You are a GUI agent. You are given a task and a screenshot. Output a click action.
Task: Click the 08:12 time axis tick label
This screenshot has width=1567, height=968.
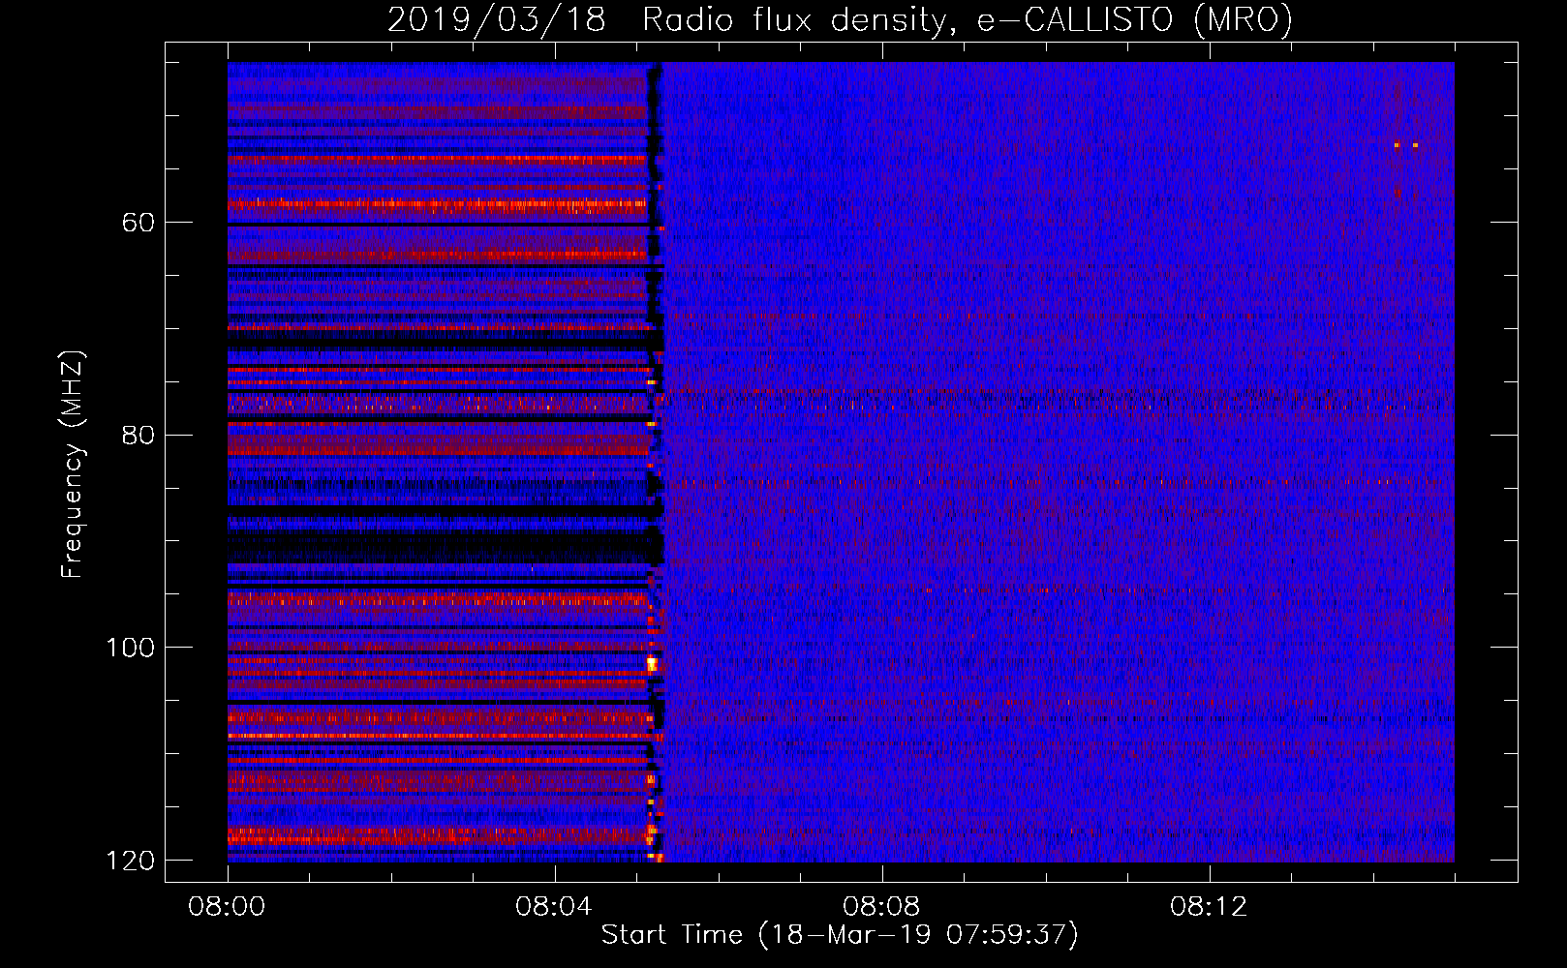pyautogui.click(x=1209, y=907)
